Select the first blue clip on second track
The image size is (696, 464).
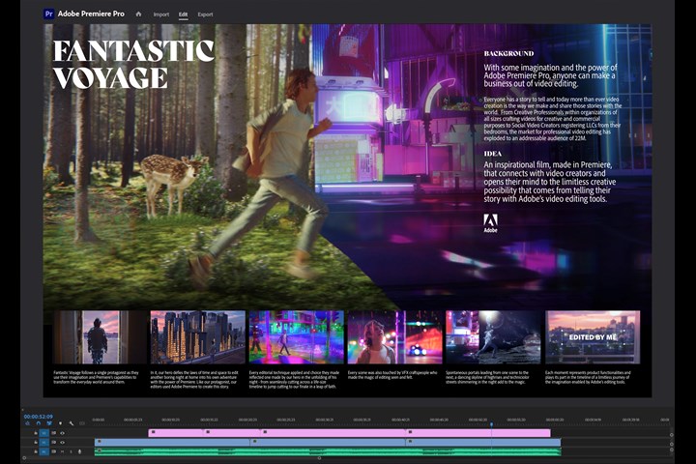(x=172, y=442)
